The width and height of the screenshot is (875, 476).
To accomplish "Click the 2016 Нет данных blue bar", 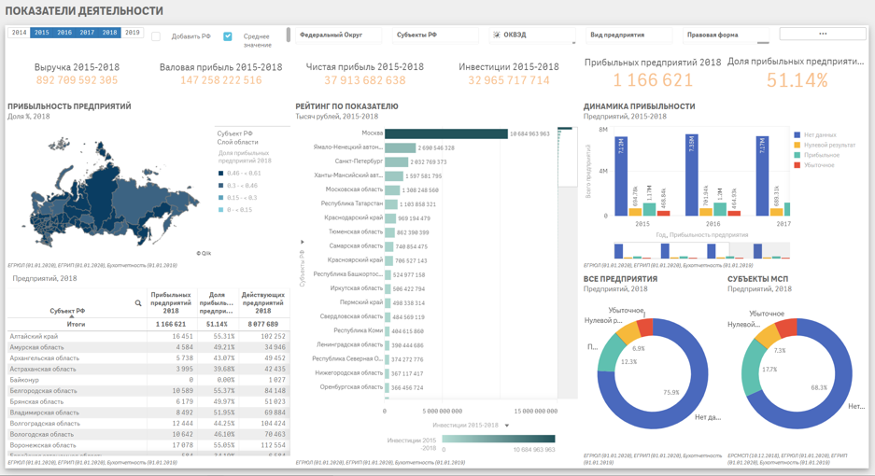I will [x=691, y=175].
